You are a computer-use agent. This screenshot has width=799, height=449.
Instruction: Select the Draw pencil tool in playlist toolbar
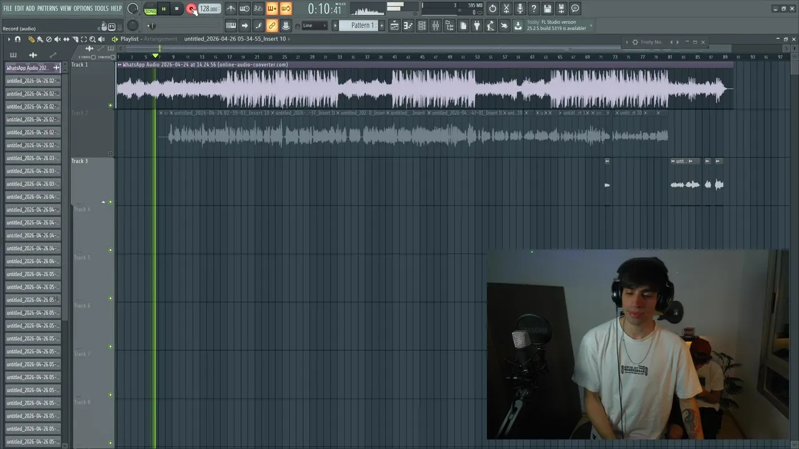(x=31, y=39)
